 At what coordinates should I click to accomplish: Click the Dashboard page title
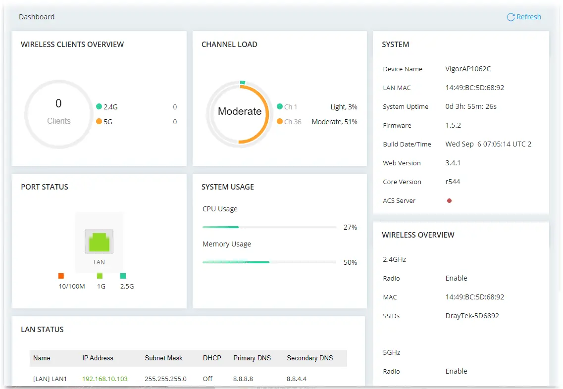click(x=37, y=17)
